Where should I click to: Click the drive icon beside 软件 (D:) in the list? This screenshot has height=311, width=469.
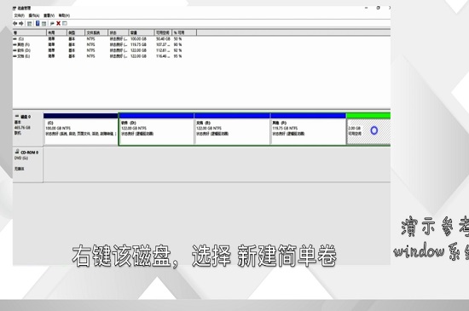pyautogui.click(x=15, y=50)
